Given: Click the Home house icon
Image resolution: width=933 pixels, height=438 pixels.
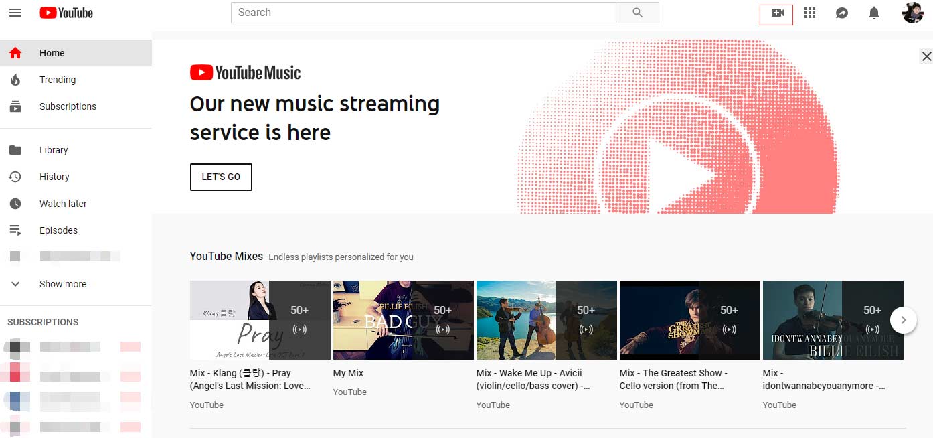Looking at the screenshot, I should tap(15, 53).
